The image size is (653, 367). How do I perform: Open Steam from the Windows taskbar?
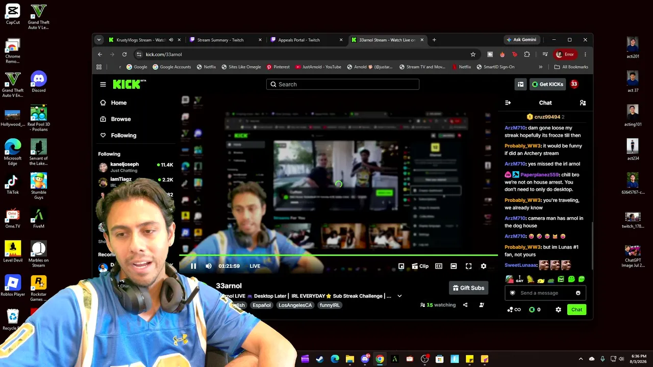[x=320, y=359]
